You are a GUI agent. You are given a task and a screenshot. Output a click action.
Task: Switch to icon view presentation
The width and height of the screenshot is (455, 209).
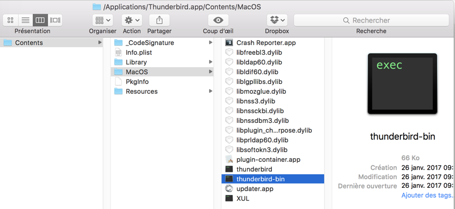[10, 20]
